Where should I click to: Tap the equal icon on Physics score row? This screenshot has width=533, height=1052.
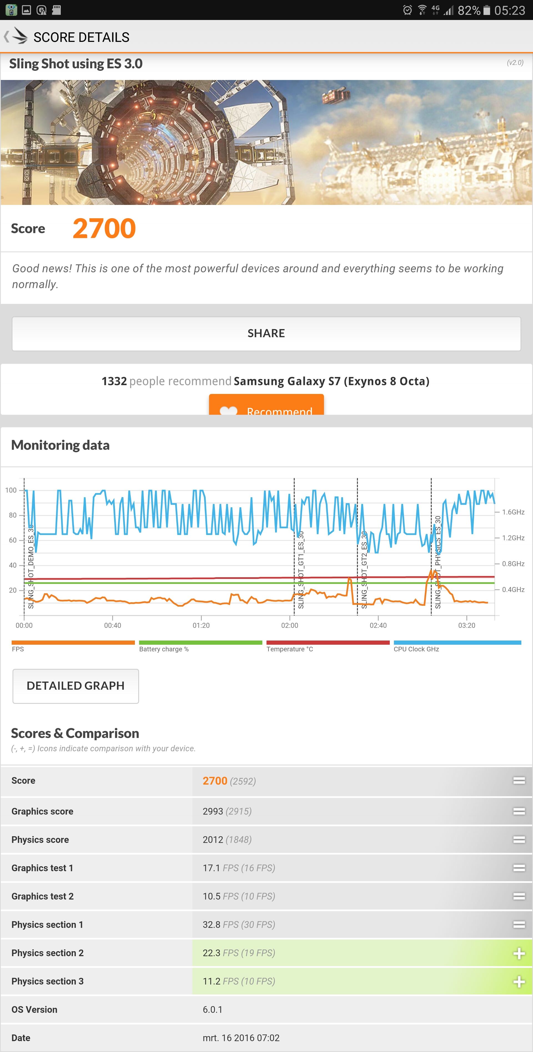coord(519,840)
